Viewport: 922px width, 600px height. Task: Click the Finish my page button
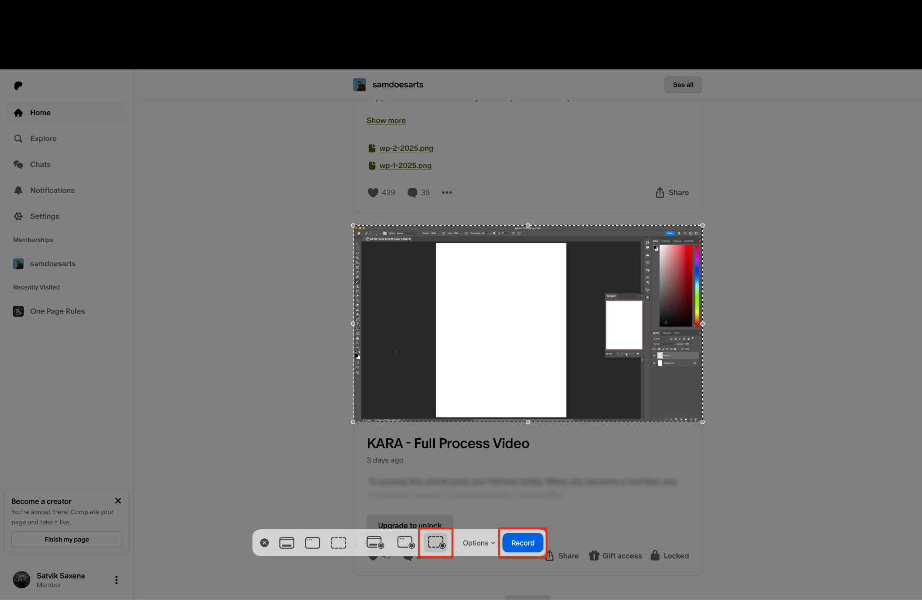67,539
